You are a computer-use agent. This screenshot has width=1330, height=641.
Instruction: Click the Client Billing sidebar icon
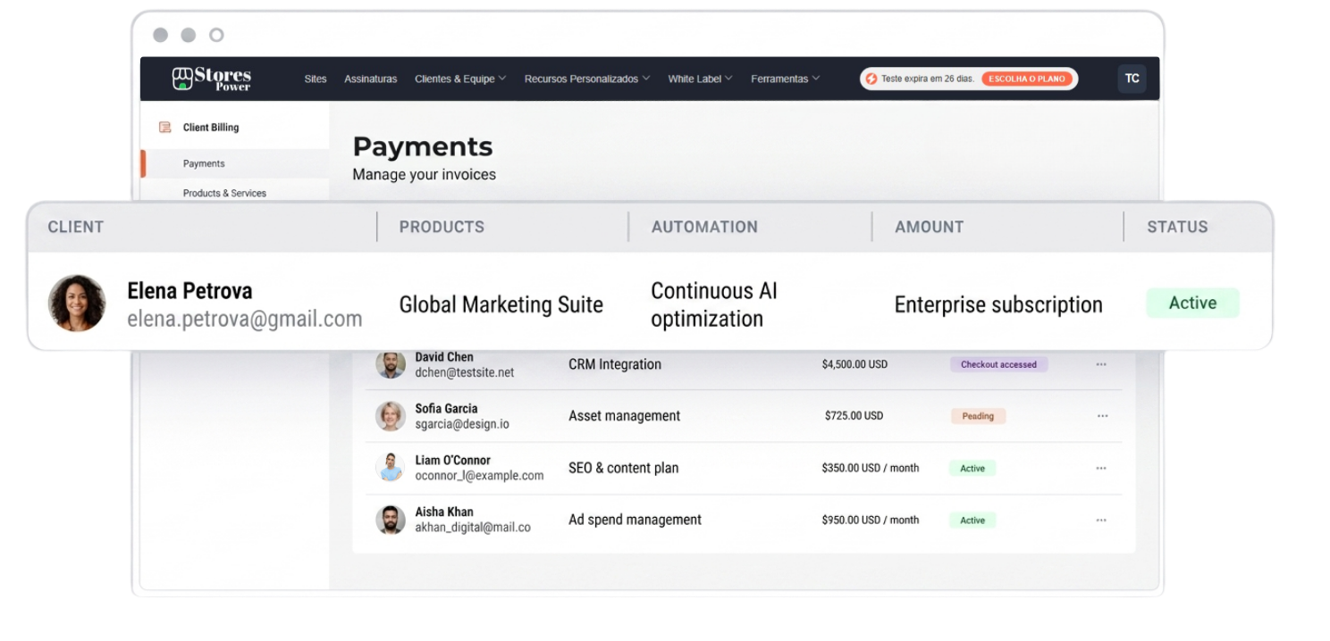click(x=164, y=128)
